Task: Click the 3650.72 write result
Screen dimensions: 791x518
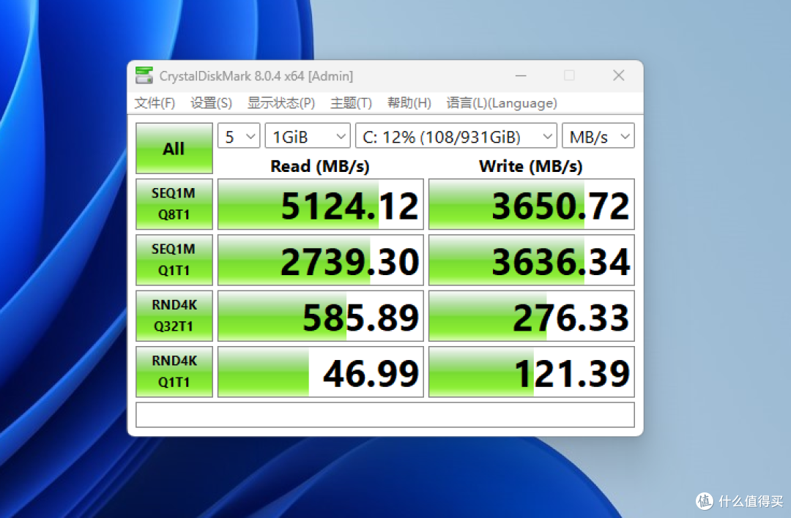Action: pyautogui.click(x=531, y=204)
